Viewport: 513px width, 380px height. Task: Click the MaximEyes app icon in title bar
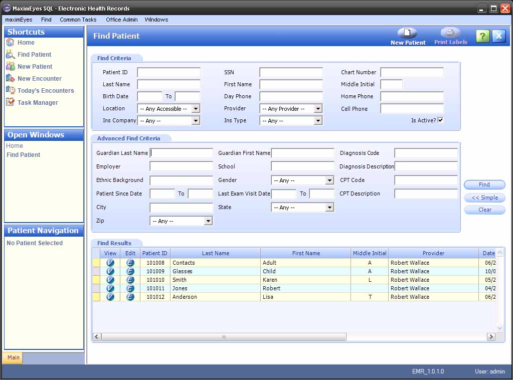coord(7,8)
